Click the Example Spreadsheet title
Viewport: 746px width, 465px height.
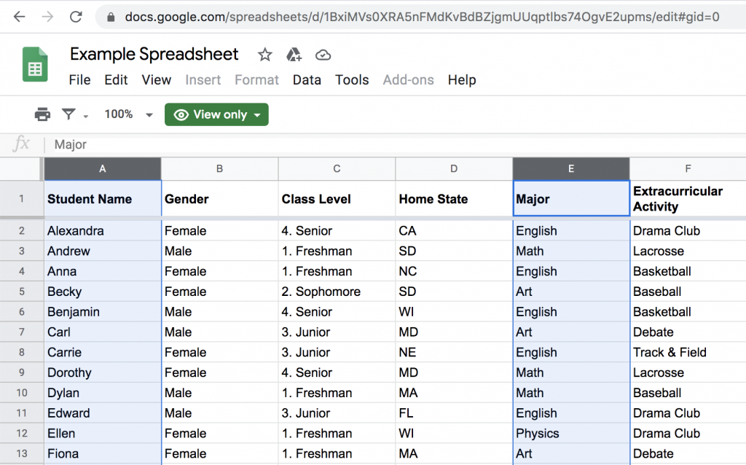[154, 54]
